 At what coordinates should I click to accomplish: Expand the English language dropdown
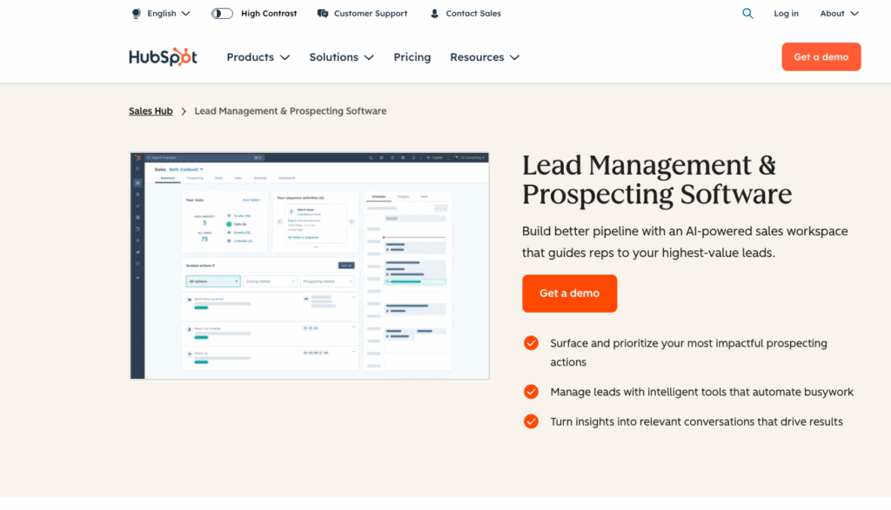[168, 14]
